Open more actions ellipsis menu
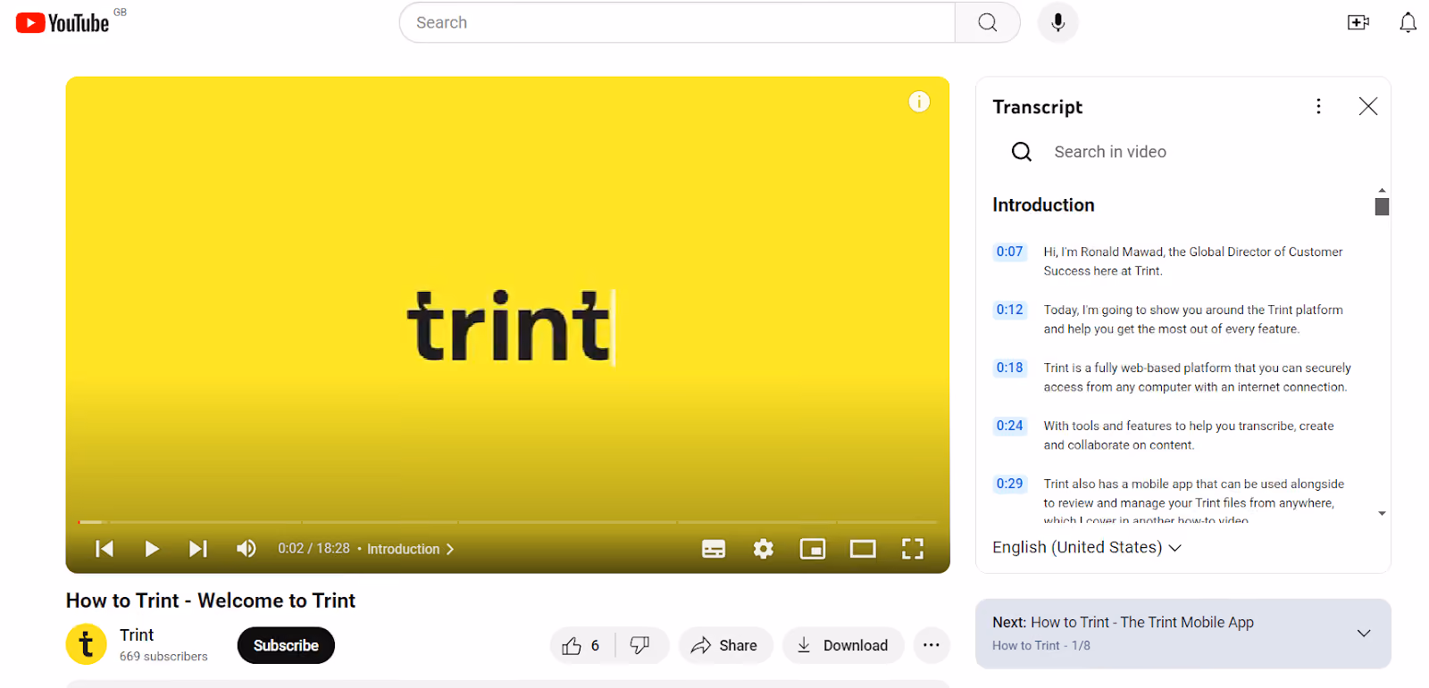 pyautogui.click(x=932, y=645)
